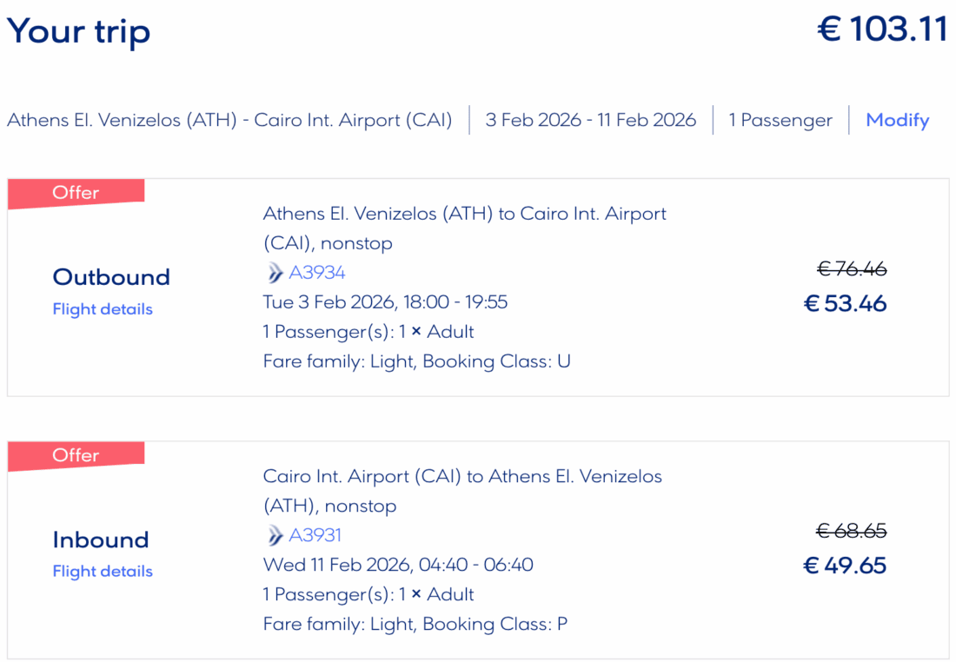
Task: Click the crossed-out inbound price € 68.65
Action: coord(852,531)
